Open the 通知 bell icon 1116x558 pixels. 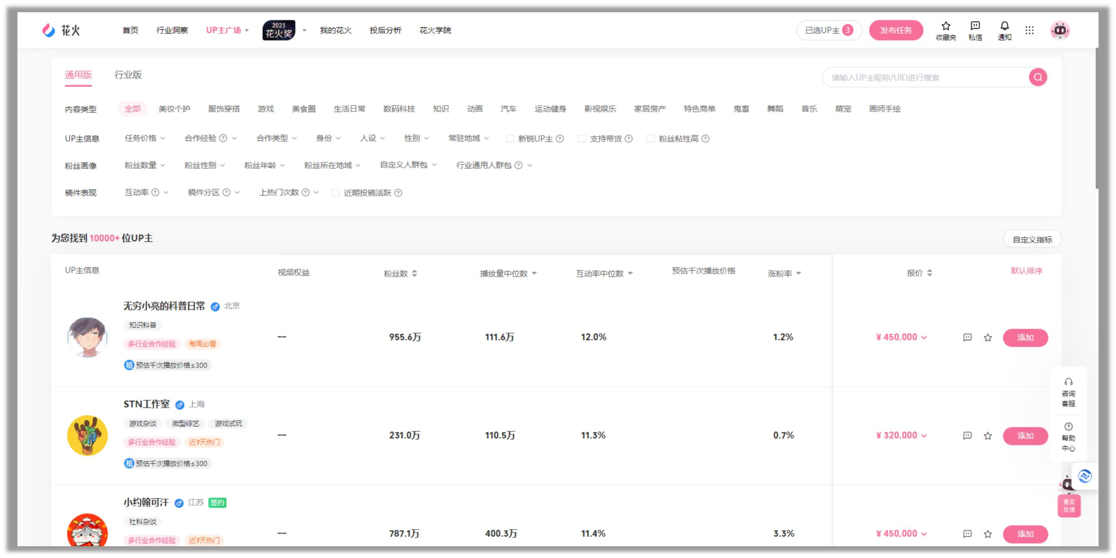tap(1004, 26)
